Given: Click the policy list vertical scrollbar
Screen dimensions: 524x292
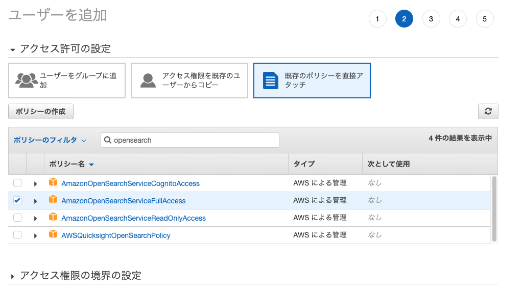Looking at the screenshot, I should point(494,209).
